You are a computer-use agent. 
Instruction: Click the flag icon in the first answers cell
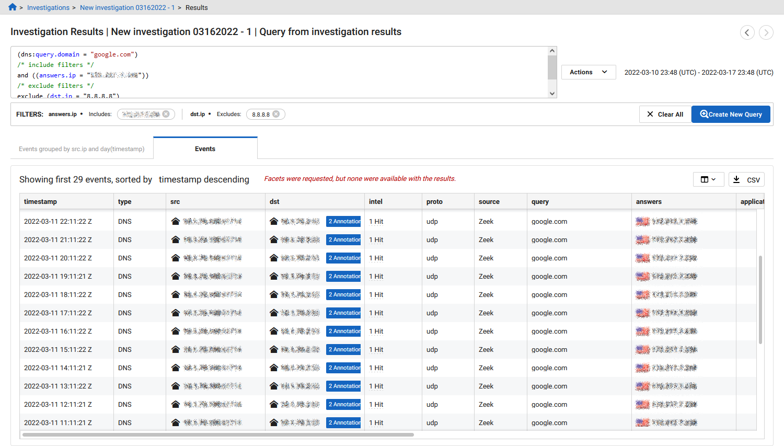click(642, 221)
